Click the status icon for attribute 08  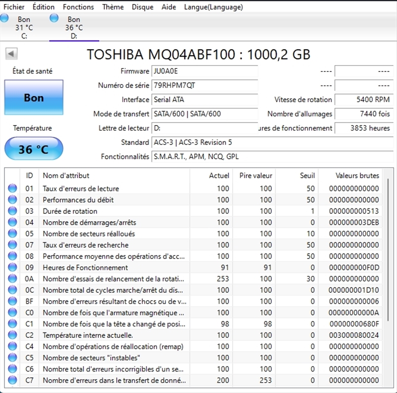pyautogui.click(x=12, y=256)
